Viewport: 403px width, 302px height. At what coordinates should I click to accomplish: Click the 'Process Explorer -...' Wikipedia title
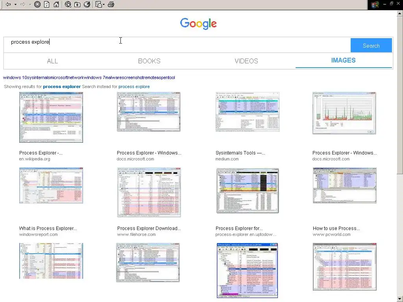41,153
